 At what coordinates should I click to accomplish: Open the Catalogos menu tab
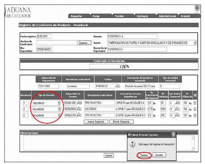click(142, 16)
